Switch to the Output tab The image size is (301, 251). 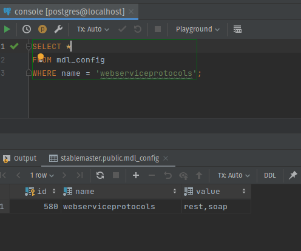coord(20,158)
